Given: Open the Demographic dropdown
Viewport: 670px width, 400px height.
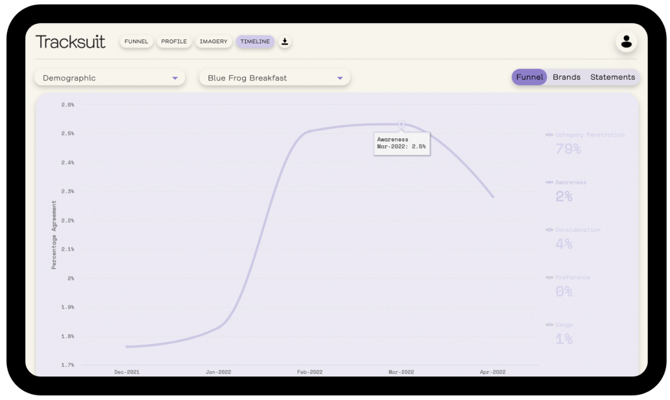Looking at the screenshot, I should [x=110, y=78].
